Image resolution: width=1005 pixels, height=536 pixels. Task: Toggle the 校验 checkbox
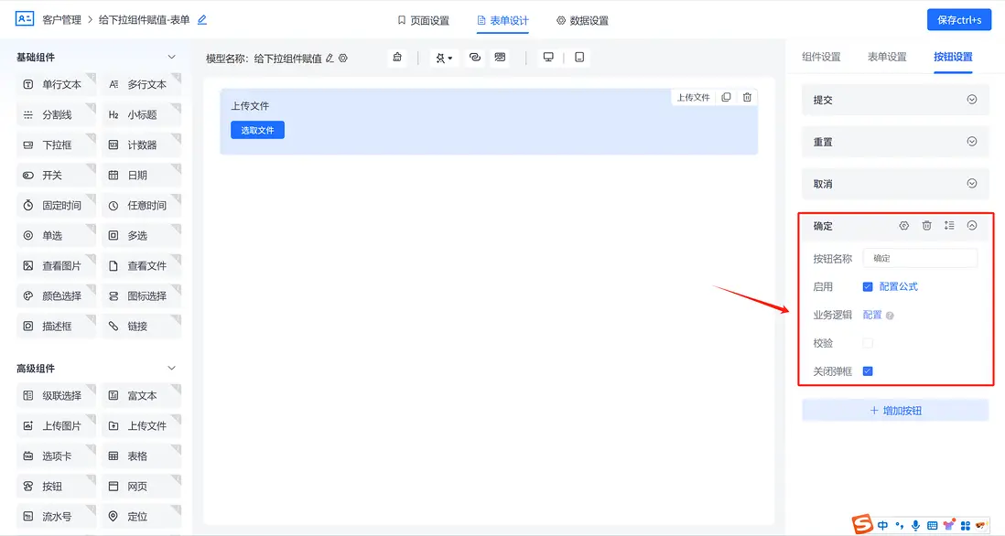(868, 342)
